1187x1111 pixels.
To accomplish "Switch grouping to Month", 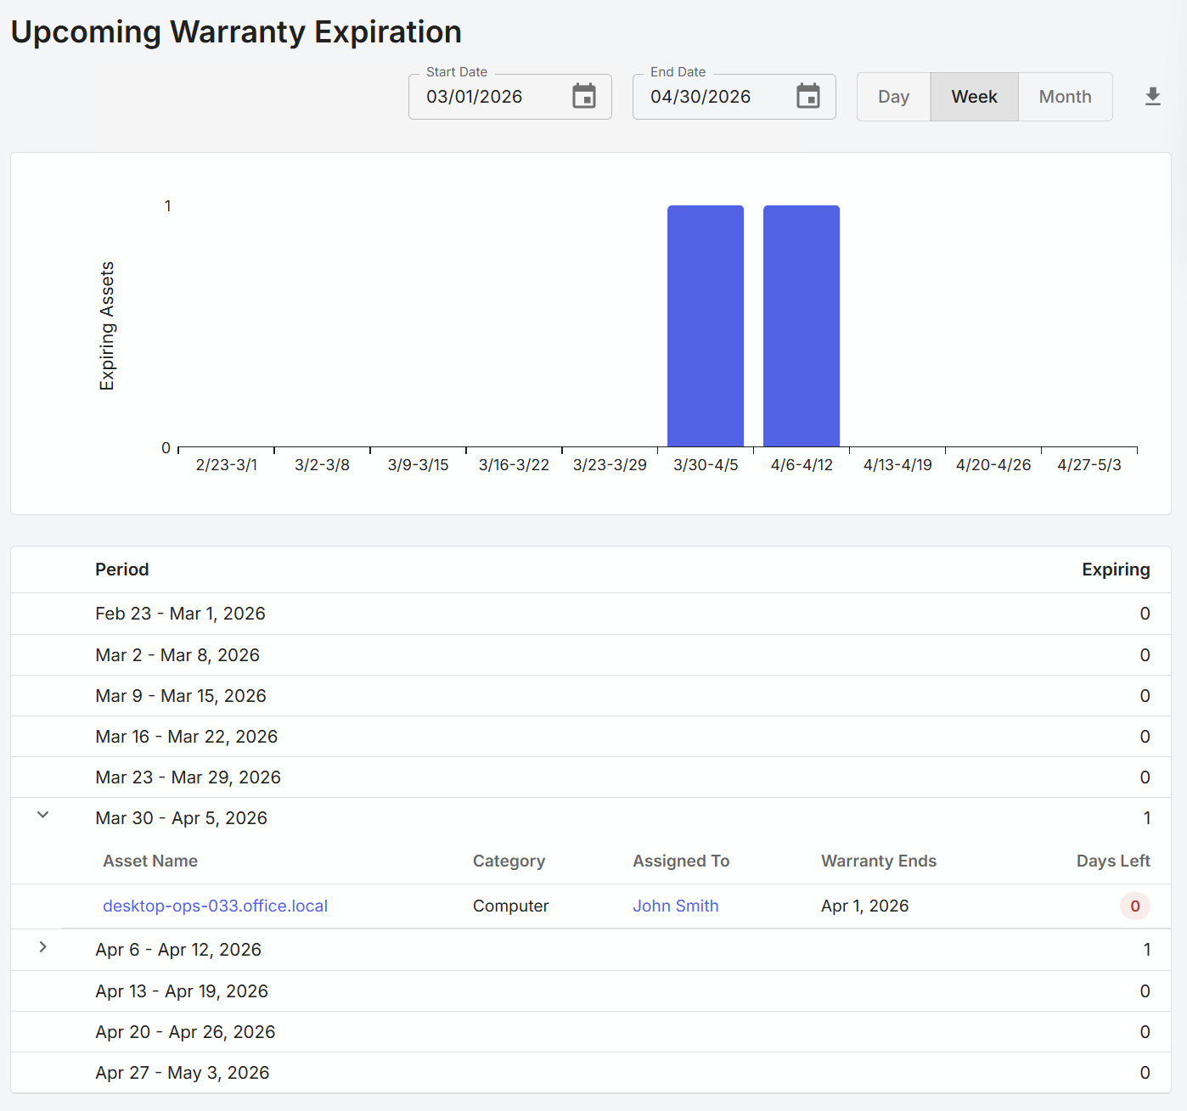I will pyautogui.click(x=1065, y=97).
